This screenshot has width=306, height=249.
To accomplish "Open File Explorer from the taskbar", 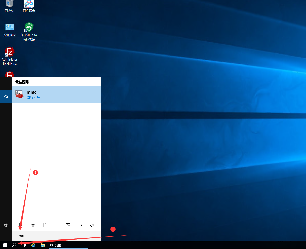I will point(42,245).
